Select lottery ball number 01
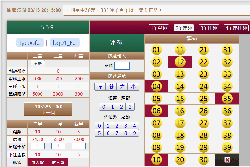This screenshot has height=167, width=250. pyautogui.click(x=156, y=50)
